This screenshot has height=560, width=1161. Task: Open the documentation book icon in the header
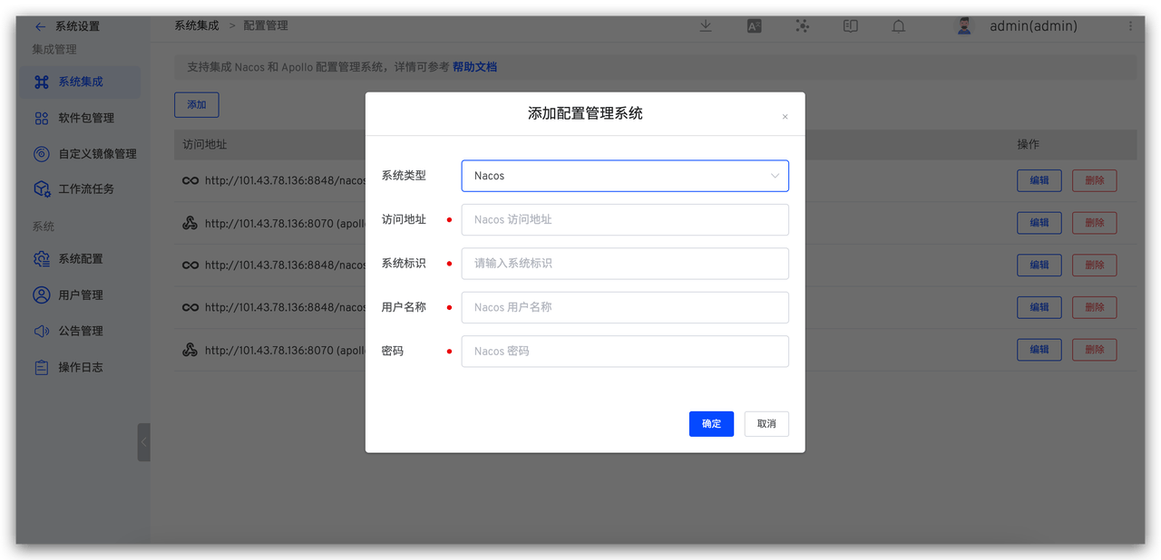850,25
